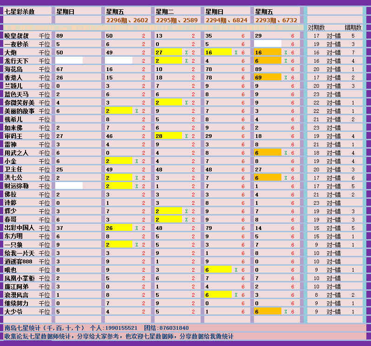Click the 咬皇叔叔 name in first row
This screenshot has width=371, height=346.
16,36
